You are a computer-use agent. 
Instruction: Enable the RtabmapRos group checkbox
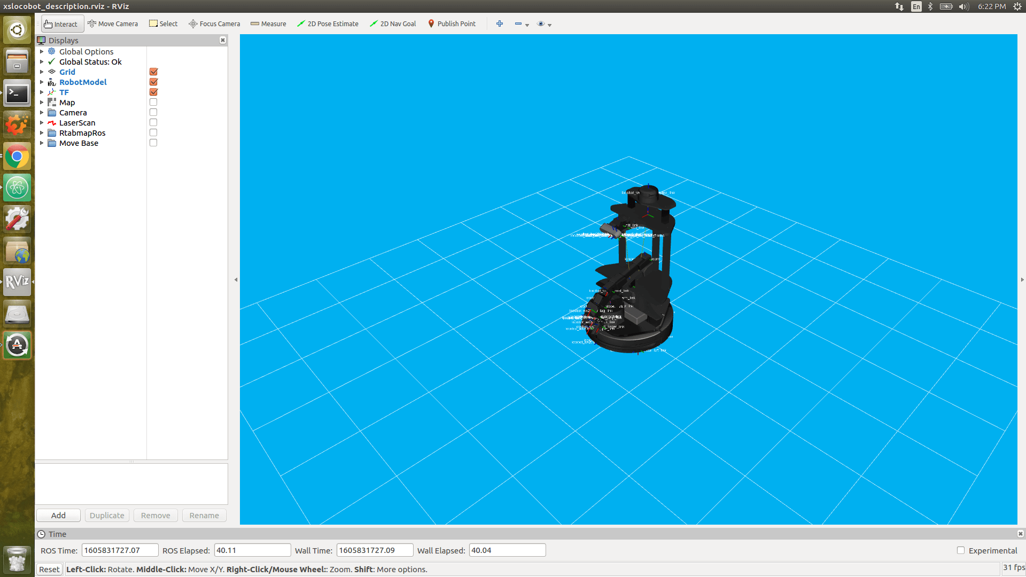click(153, 132)
